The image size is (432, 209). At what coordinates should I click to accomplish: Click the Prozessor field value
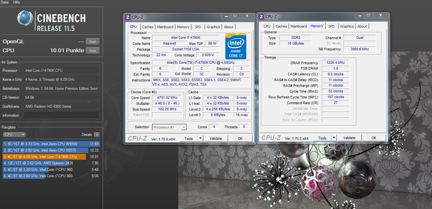[61, 71]
